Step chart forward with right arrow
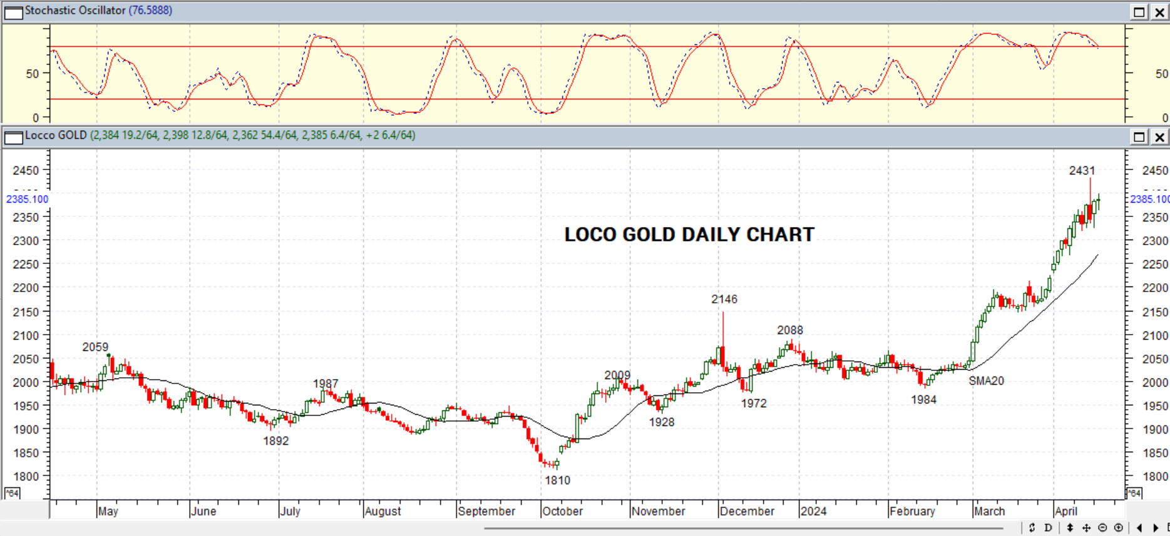Viewport: 1170px width, 536px height. [x=1156, y=528]
